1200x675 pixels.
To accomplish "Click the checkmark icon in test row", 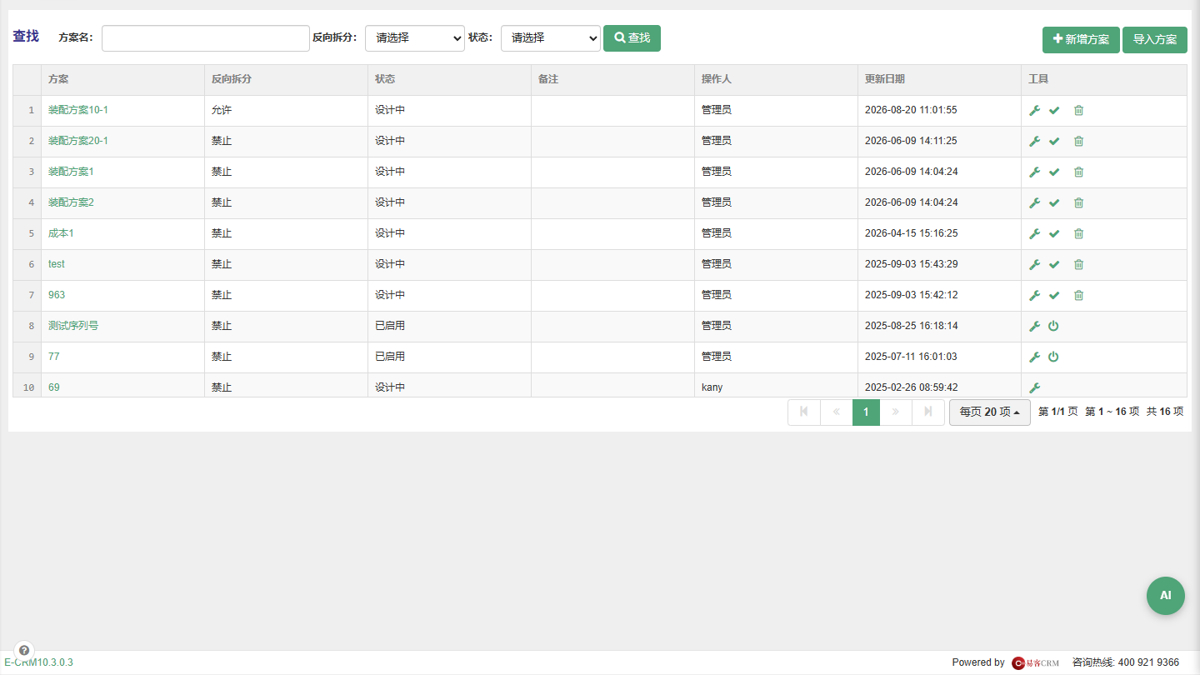I will pyautogui.click(x=1054, y=264).
